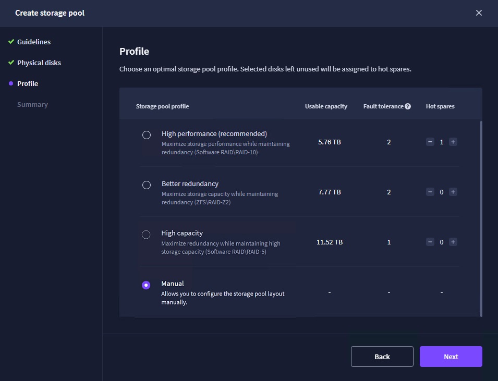
Task: Click the green checkmark beside Guidelines
Action: (x=11, y=42)
